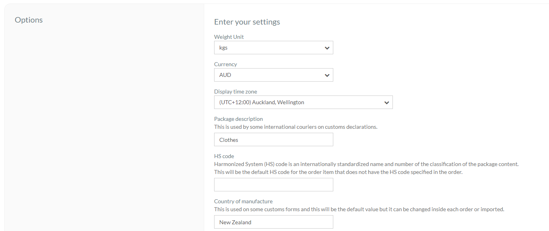549x231 pixels.
Task: Click the customs forms default value help text
Action: coord(359,209)
